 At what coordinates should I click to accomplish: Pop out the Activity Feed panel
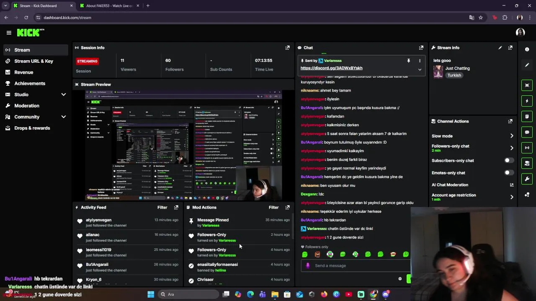[176, 207]
